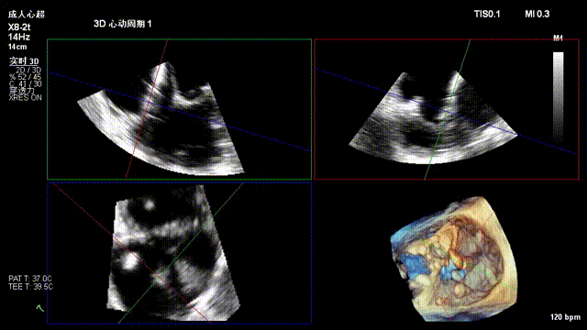Click the 14Hz frame rate label

pos(19,37)
